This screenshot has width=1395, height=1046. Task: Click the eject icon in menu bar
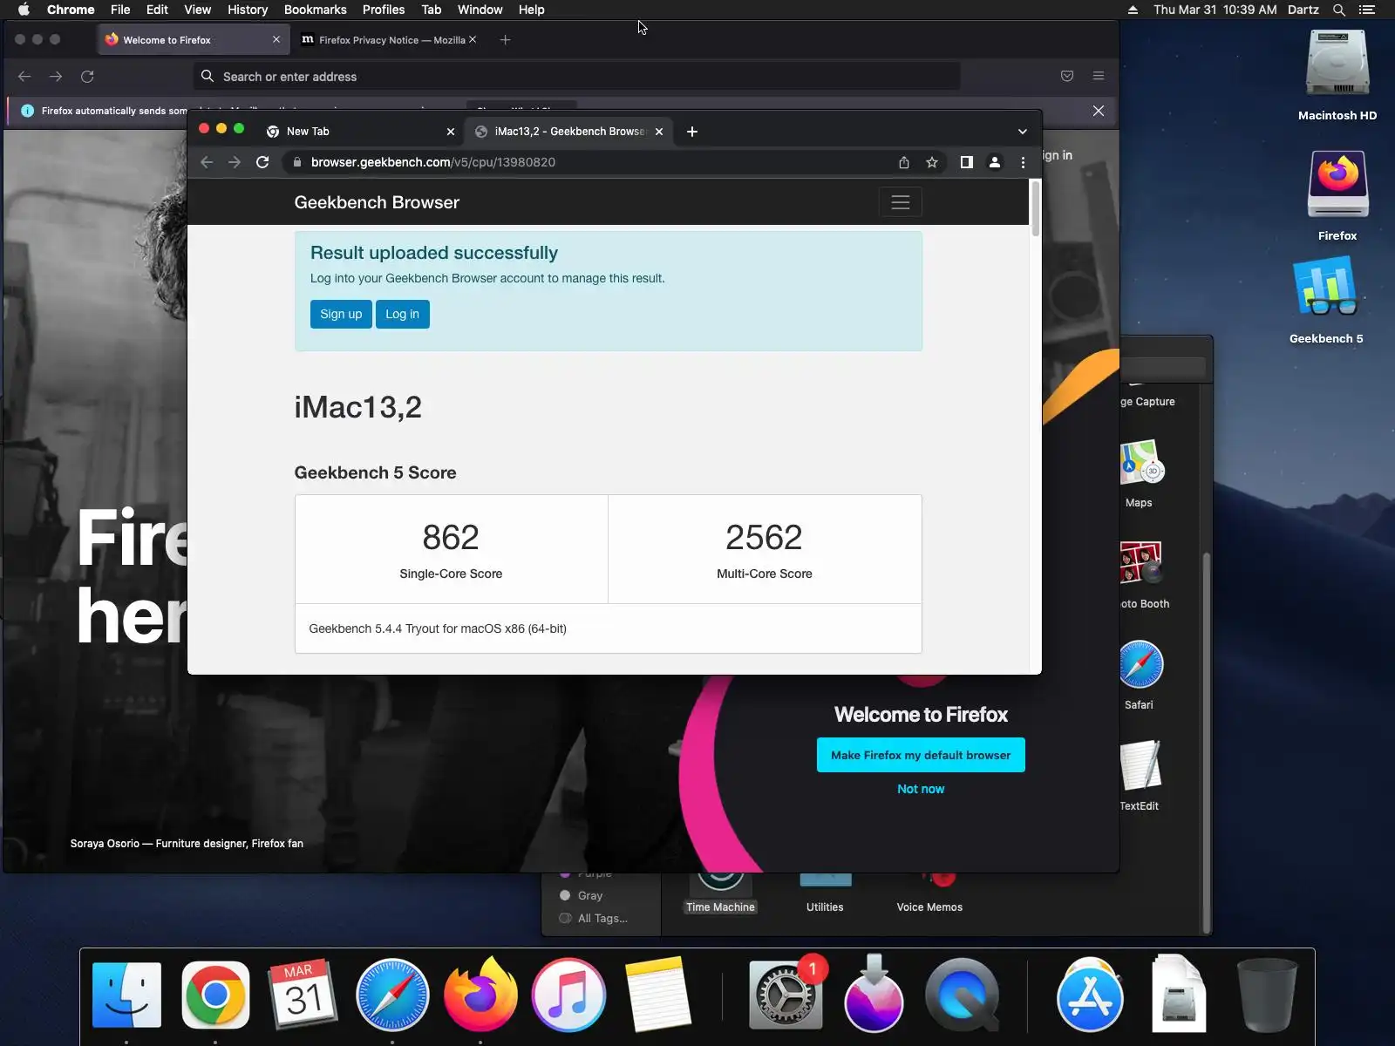1133,10
